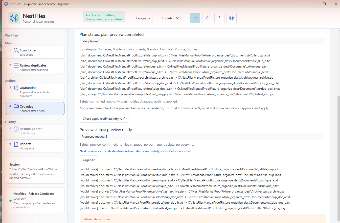Click the '[would move]' row for dup_doc_b.txt
This screenshot has height=223, width=340.
[x=185, y=203]
